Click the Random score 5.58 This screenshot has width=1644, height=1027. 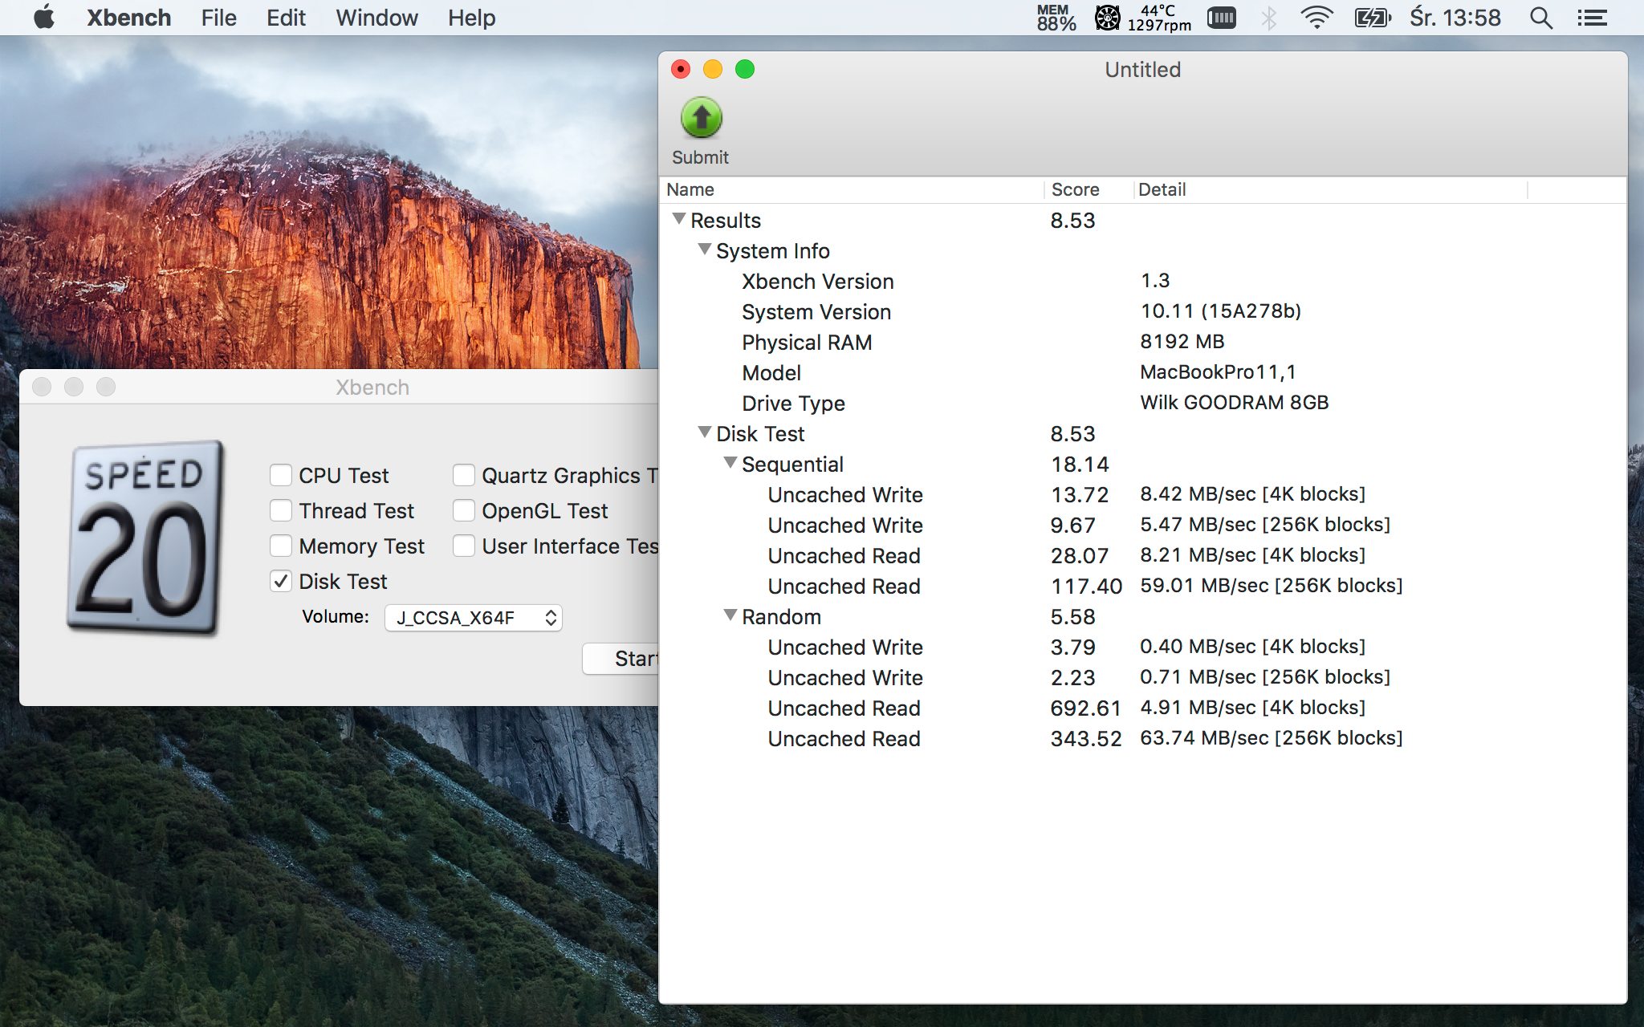1073,617
